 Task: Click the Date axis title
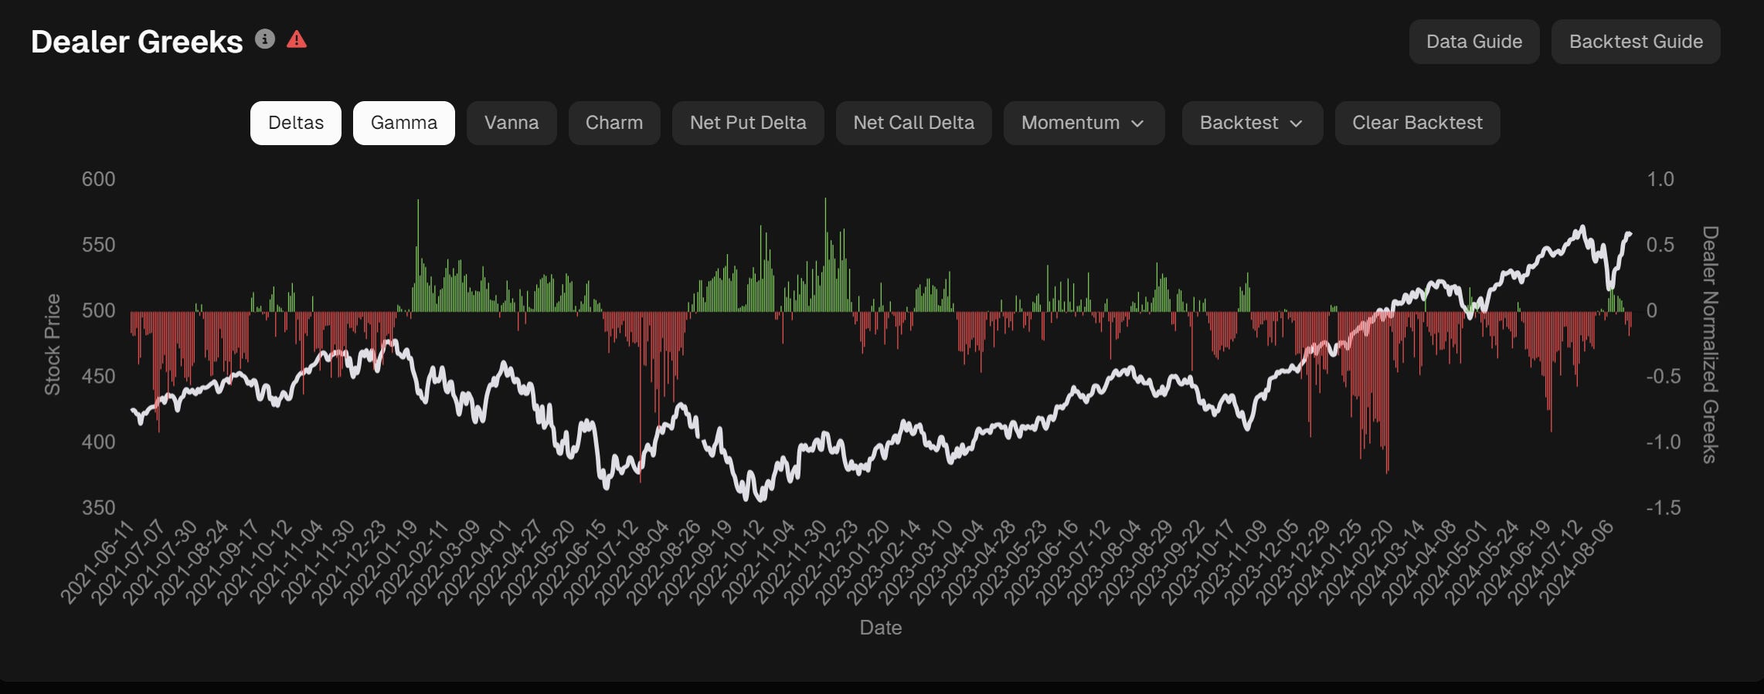coord(881,628)
